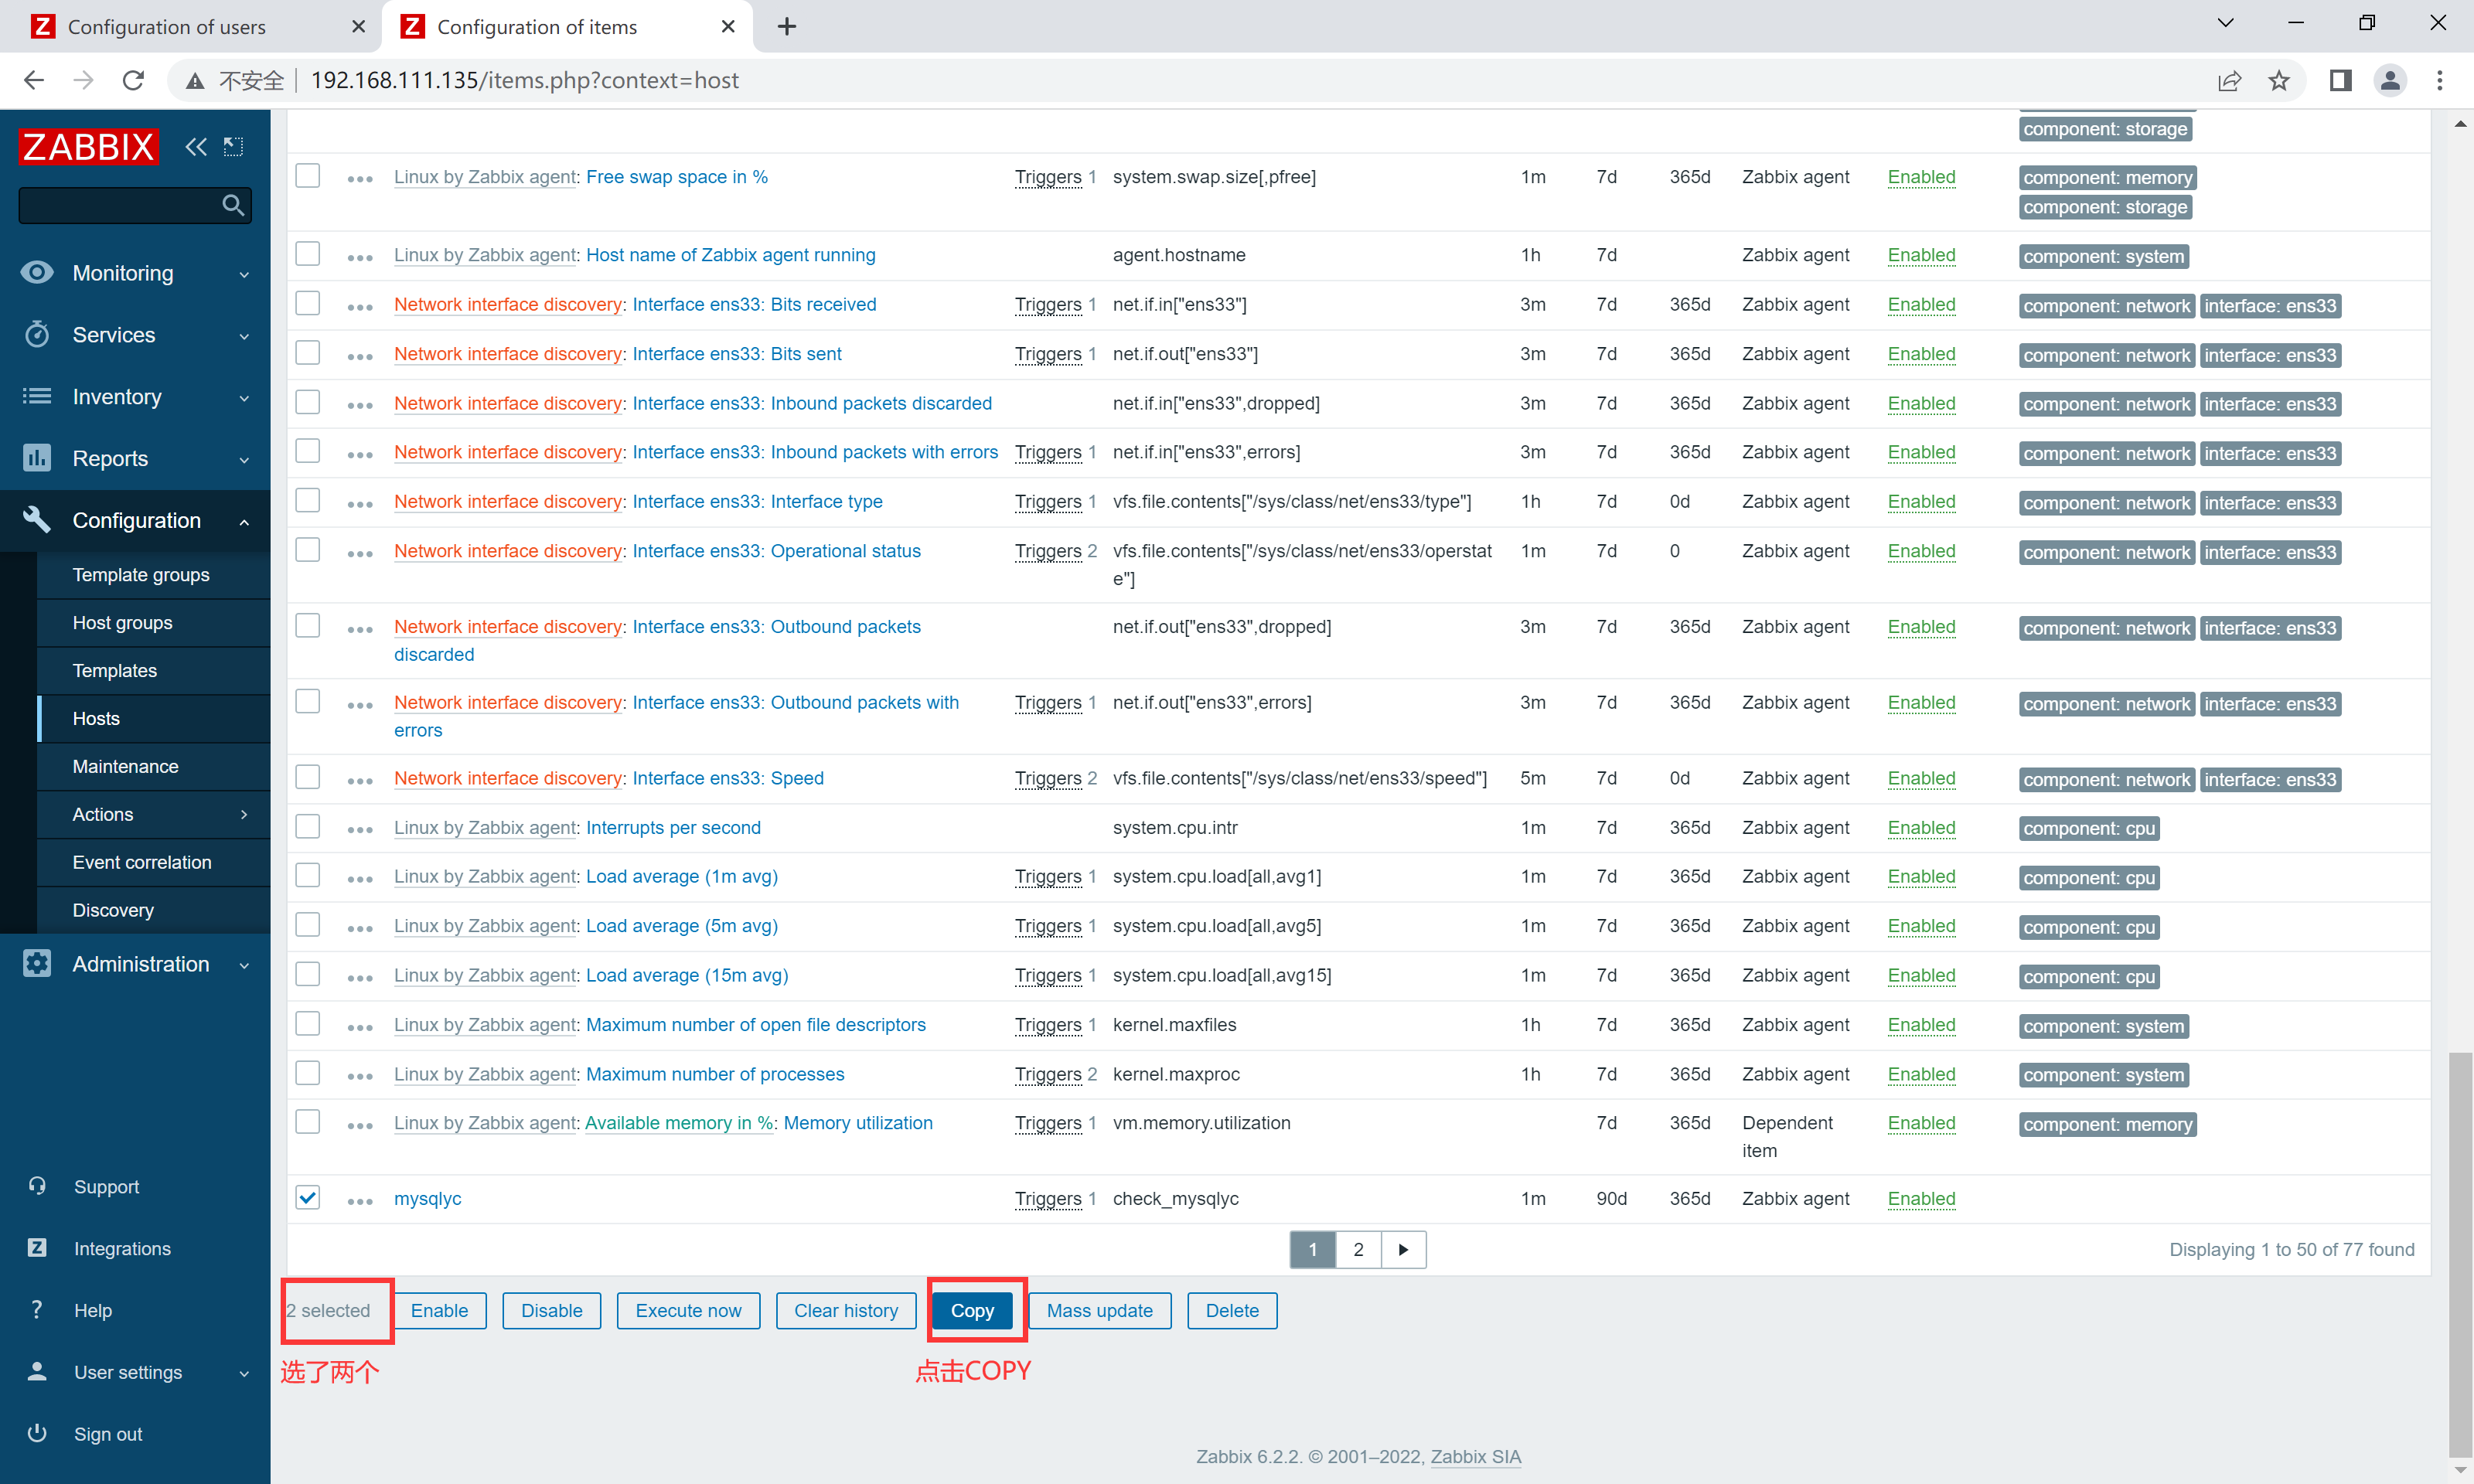Click the Integrations Z icon
The height and width of the screenshot is (1484, 2474).
[x=37, y=1248]
